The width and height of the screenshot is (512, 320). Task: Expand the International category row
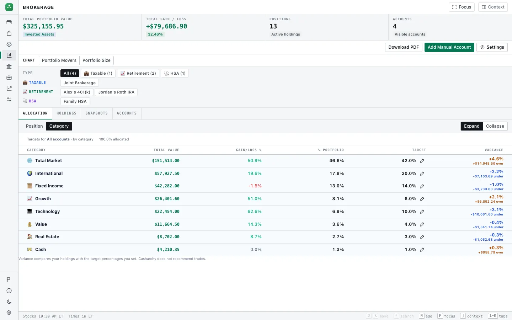[x=265, y=174]
